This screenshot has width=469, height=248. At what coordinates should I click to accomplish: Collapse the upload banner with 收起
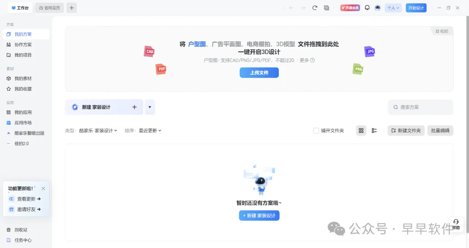point(442,31)
